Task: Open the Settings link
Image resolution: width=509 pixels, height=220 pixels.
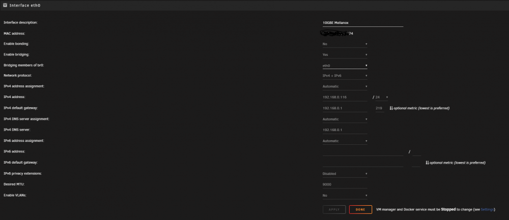Action: [x=487, y=210]
